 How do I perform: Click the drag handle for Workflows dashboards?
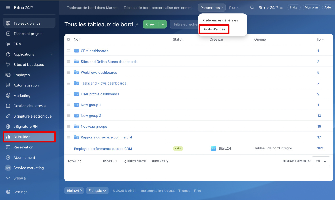pos(69,73)
